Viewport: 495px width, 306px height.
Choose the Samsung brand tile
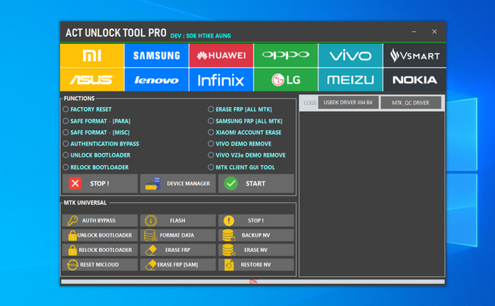[156, 55]
